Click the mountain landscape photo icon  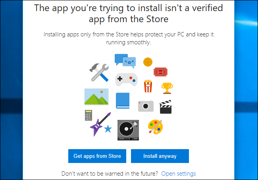(96, 97)
